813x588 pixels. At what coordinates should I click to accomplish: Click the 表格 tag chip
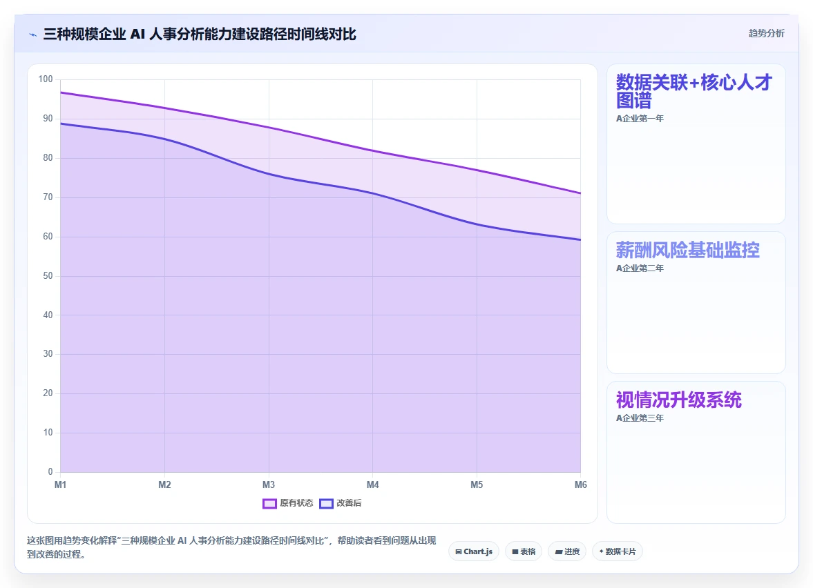[524, 551]
